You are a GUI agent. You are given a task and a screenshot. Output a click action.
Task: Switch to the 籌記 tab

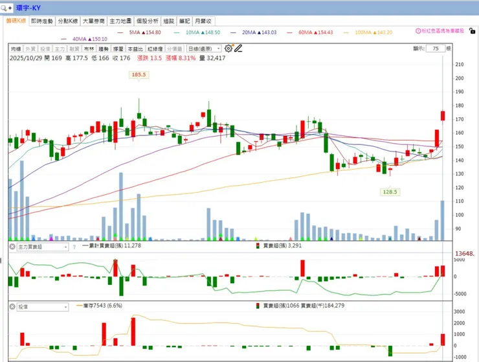[184, 21]
